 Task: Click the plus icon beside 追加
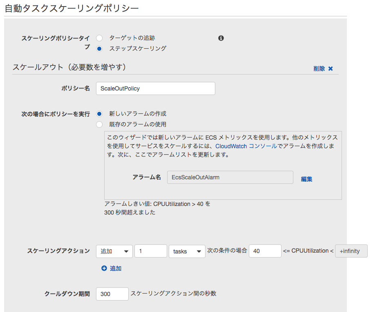coord(104,268)
